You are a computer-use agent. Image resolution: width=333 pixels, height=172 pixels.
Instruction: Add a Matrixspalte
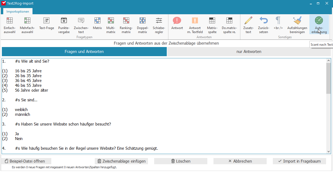pos(212,24)
